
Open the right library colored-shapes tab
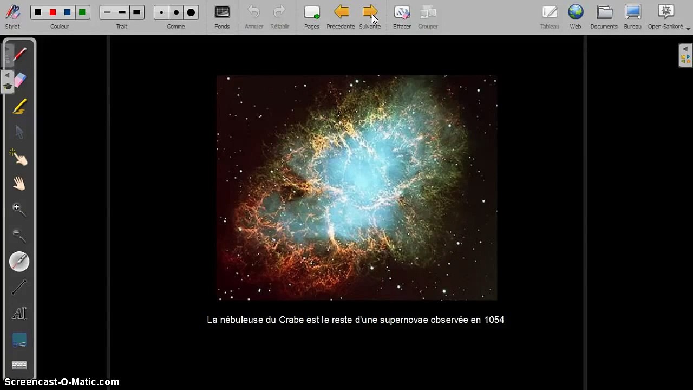[685, 60]
